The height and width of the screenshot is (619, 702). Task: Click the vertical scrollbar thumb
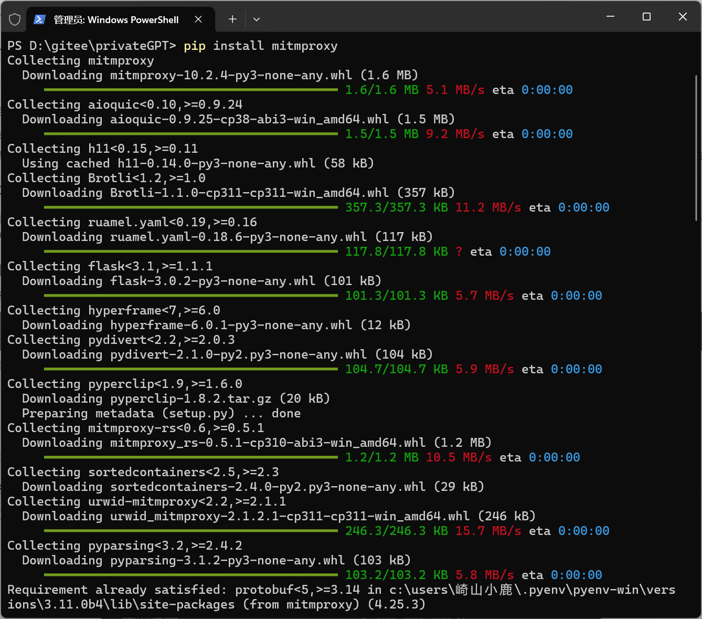point(696,148)
